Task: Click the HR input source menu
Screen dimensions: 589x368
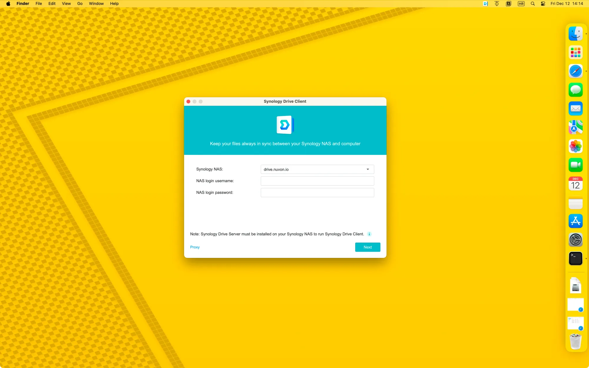Action: pos(521,4)
